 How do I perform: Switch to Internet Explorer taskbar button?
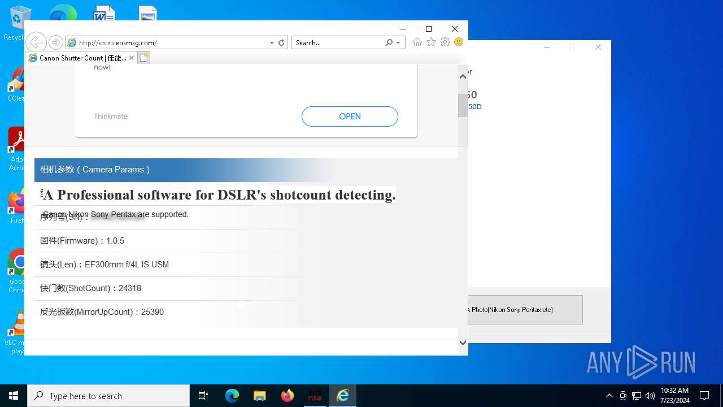coord(343,396)
